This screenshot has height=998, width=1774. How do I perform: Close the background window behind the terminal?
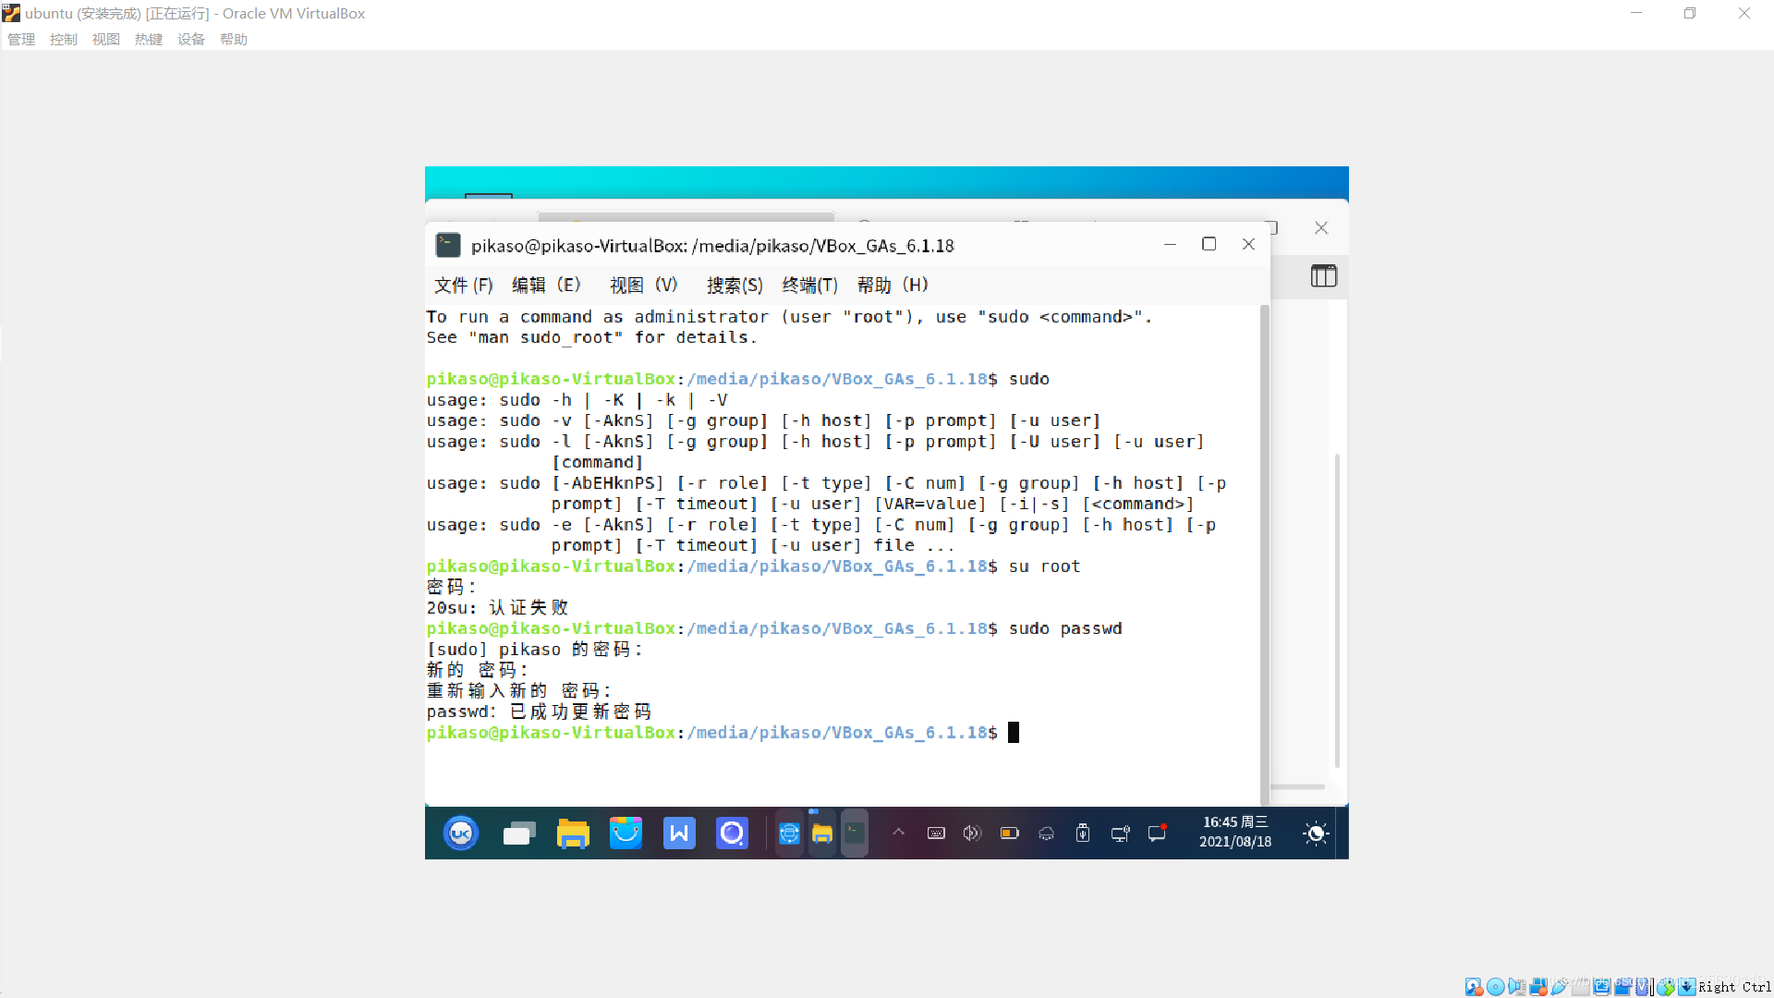pos(1321,227)
